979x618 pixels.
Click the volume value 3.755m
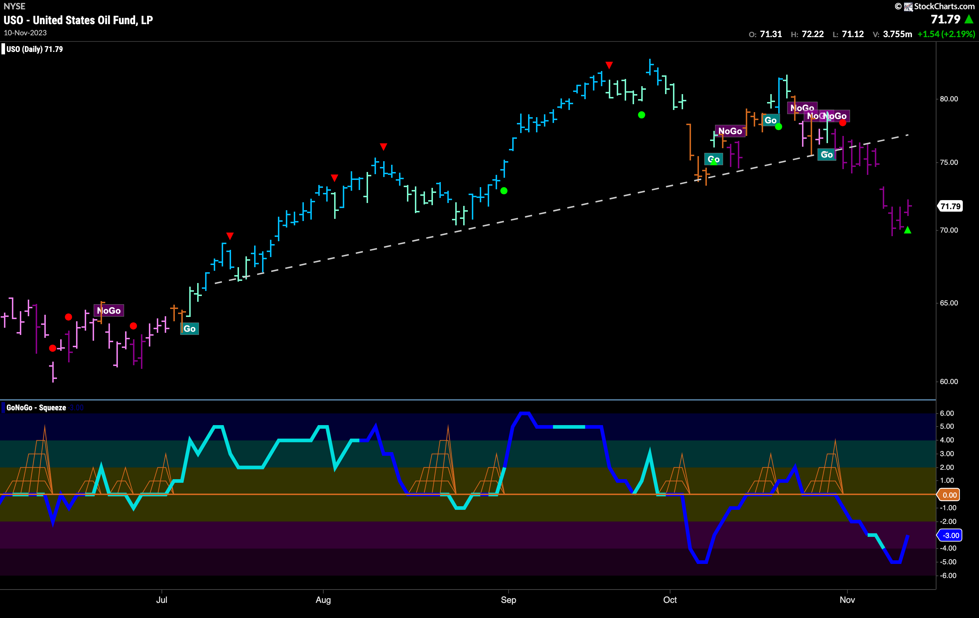coord(898,34)
